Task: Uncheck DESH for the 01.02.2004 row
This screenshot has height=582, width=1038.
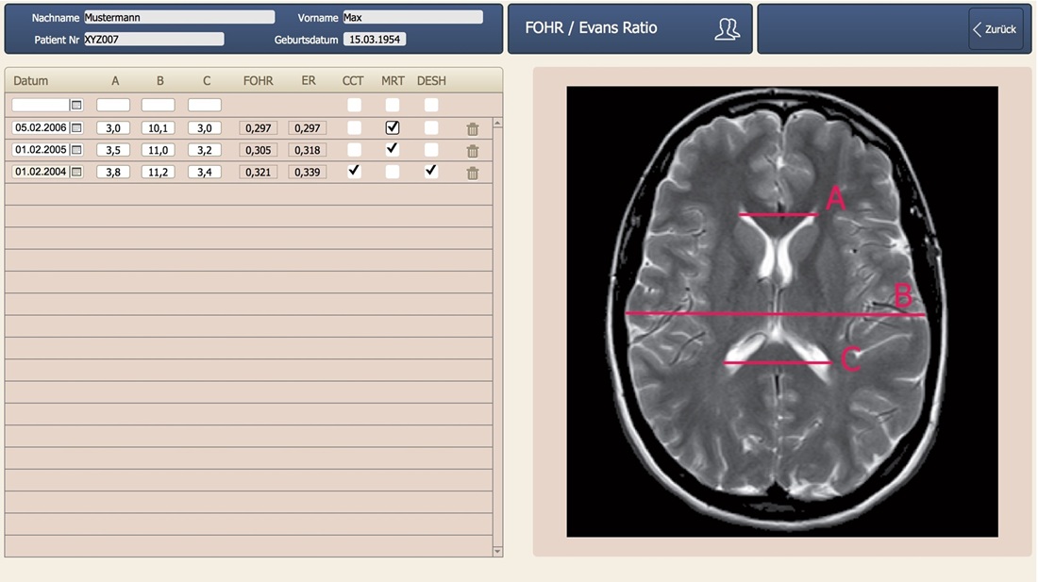Action: click(x=431, y=172)
